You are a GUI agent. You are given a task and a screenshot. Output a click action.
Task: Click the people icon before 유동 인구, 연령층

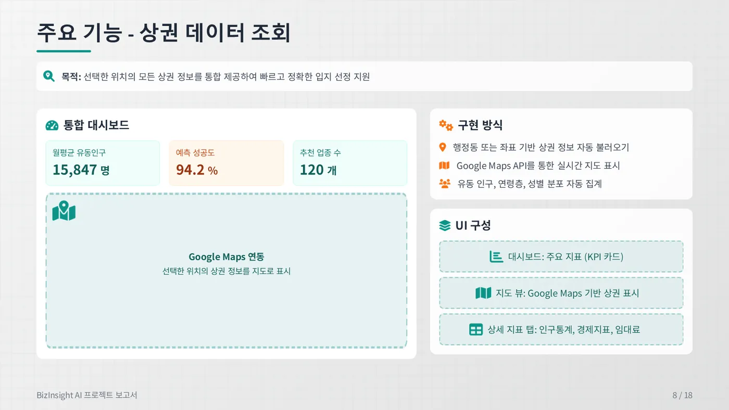pyautogui.click(x=445, y=184)
